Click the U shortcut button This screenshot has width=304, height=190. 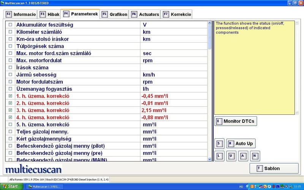(x=231, y=156)
